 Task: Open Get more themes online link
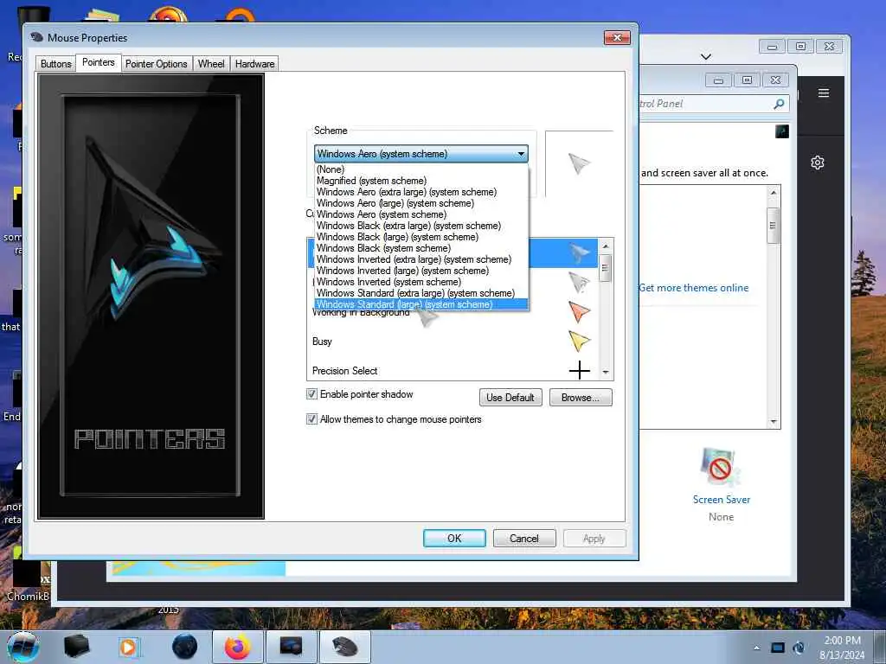click(x=693, y=288)
